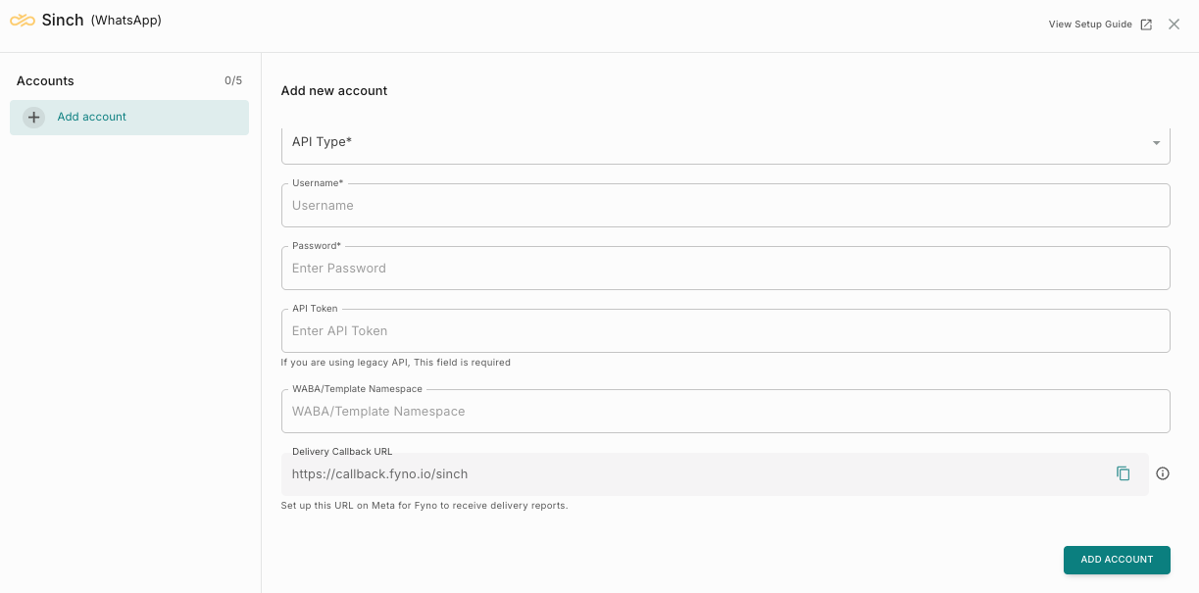Focus the Enter API Token field
Viewport: 1199px width, 593px height.
(725, 331)
